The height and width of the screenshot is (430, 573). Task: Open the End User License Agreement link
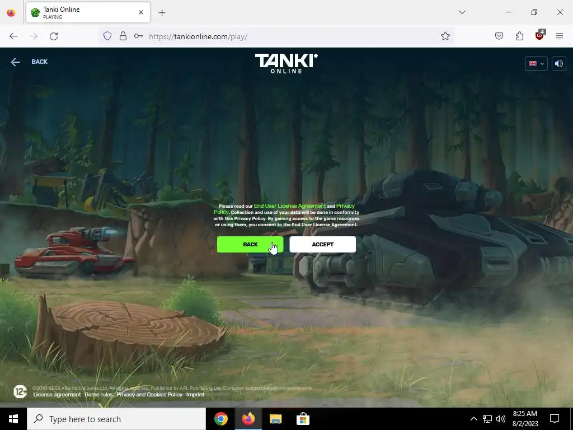click(x=289, y=206)
